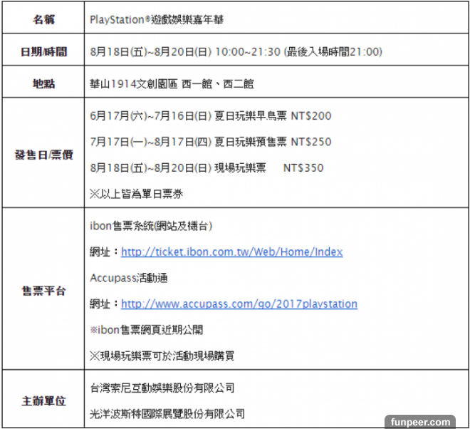Select the 現場玩樂票 NT$350 line
Screen dimensions: 470x429
tap(207, 168)
